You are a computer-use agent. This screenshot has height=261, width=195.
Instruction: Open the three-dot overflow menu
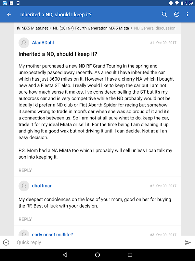point(188,14)
